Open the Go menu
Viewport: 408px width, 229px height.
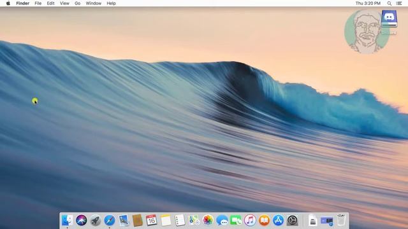coord(78,3)
